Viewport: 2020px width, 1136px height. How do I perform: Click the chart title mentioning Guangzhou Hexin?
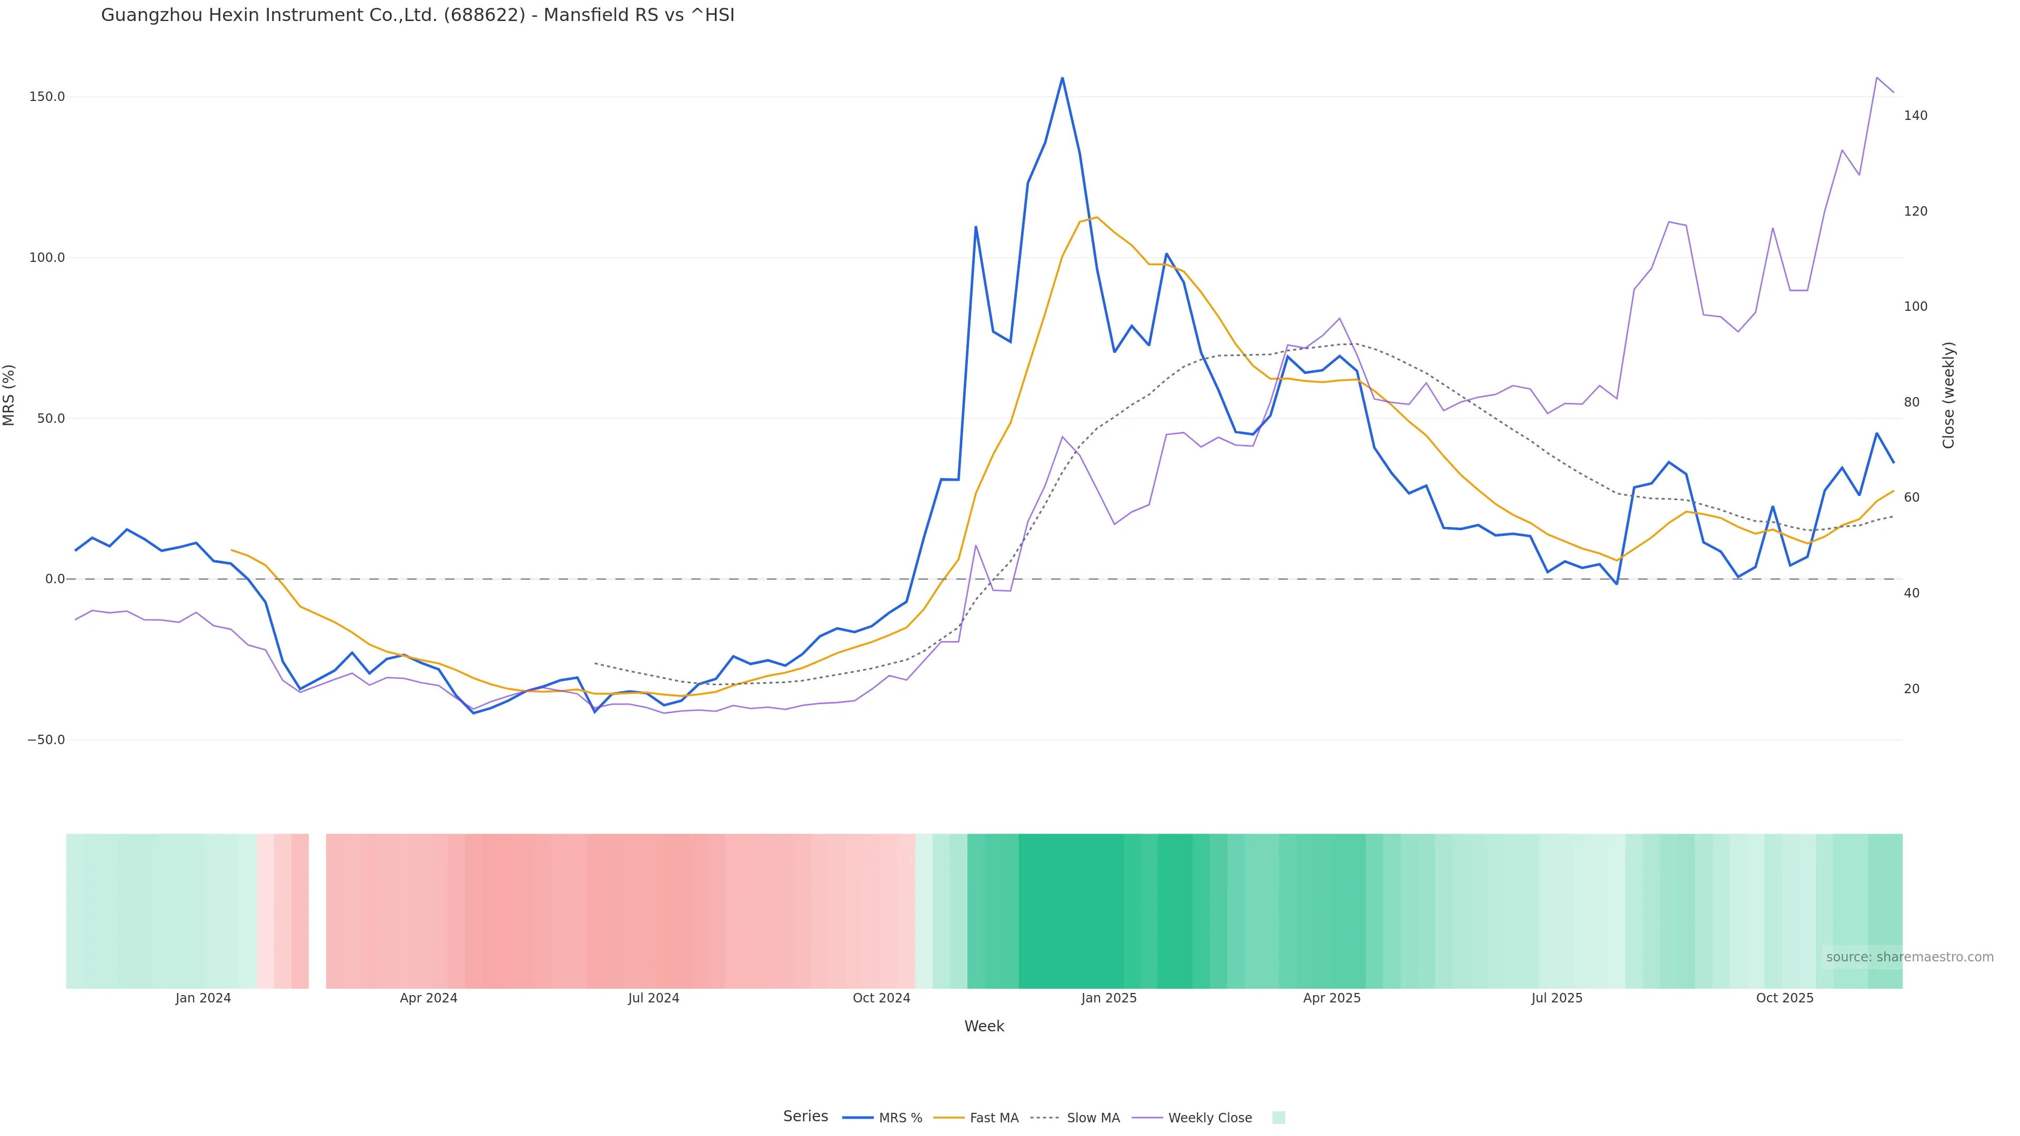(417, 15)
